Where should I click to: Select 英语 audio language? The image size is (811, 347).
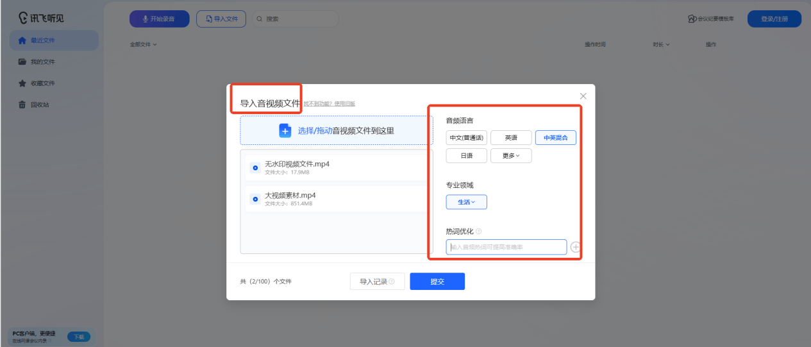tap(511, 138)
